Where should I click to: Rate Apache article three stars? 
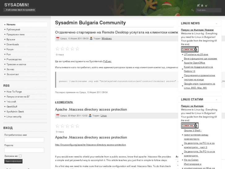click(x=67, y=126)
